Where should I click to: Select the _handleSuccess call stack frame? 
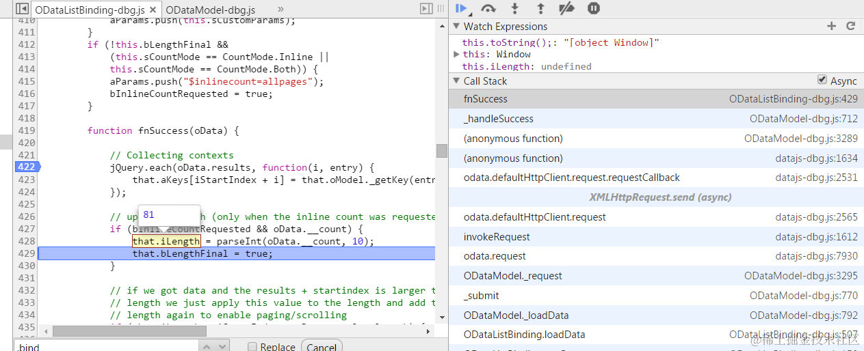click(x=656, y=119)
